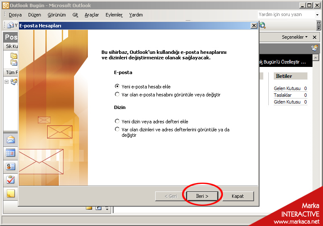Open the Eylemler menu
The width and height of the screenshot is (323, 226).
pos(114,15)
